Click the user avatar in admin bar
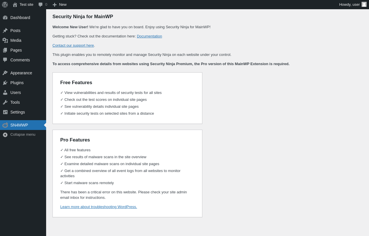Viewport: 369px width, 236px height. click(364, 4)
